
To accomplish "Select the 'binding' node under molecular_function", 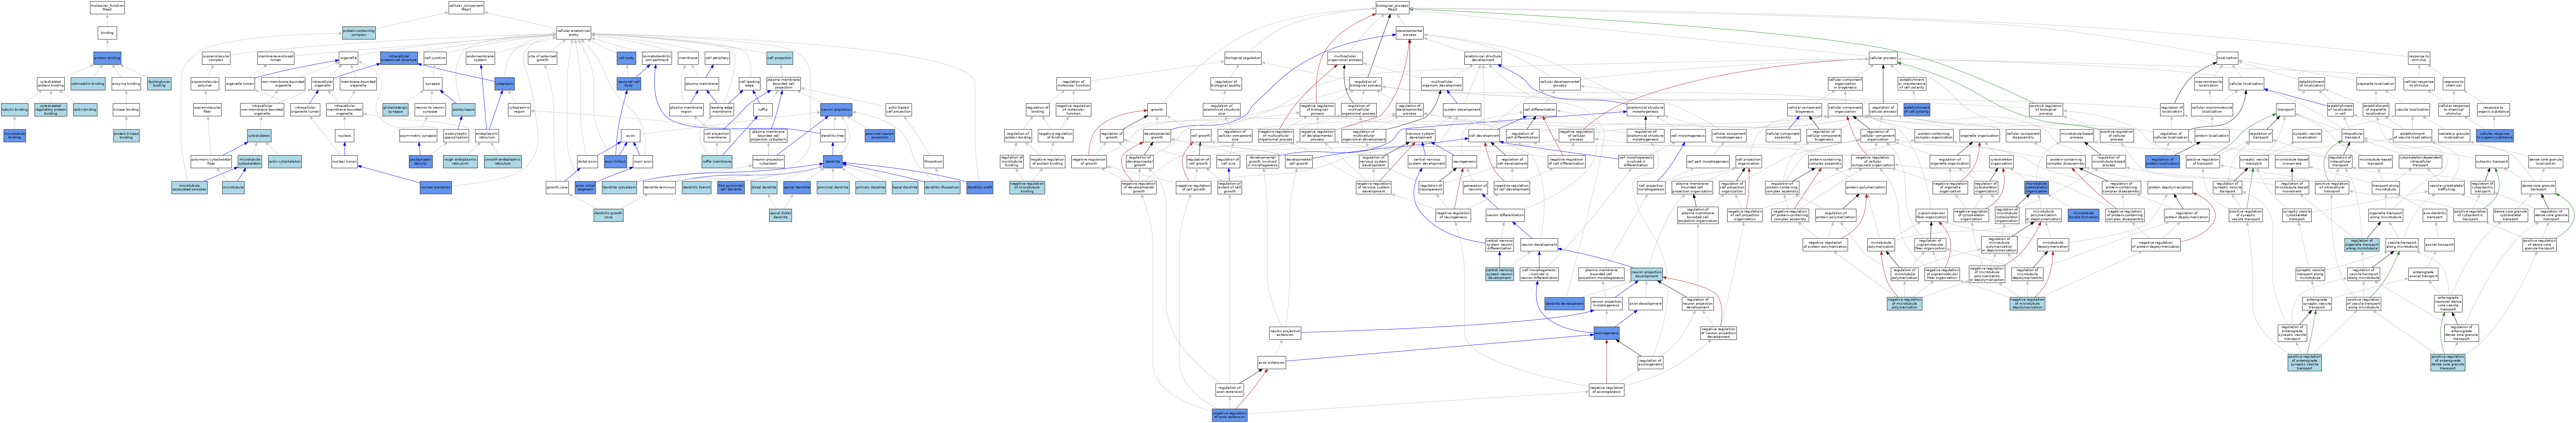I will coord(107,33).
